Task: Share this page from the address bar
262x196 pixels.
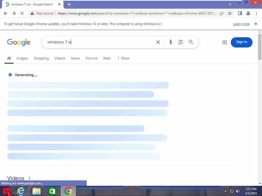Action: coord(222,13)
